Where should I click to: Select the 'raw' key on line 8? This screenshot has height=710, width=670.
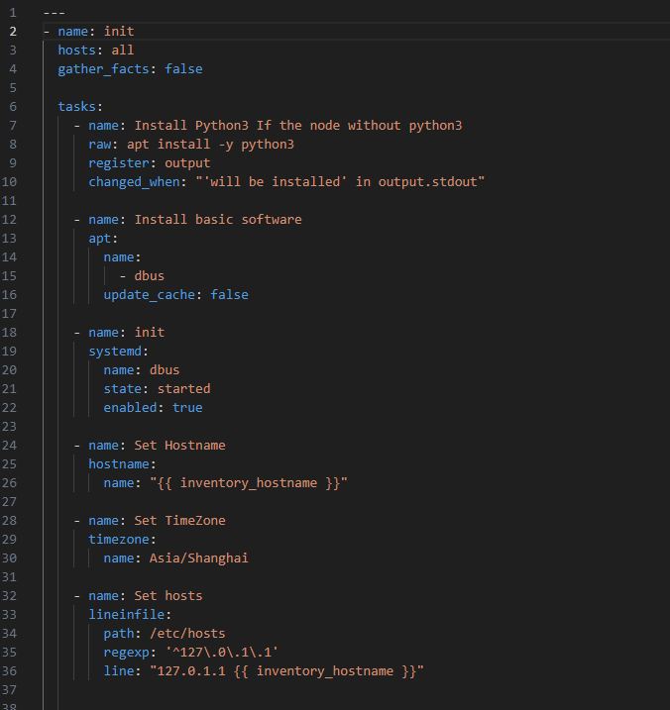[x=100, y=145]
